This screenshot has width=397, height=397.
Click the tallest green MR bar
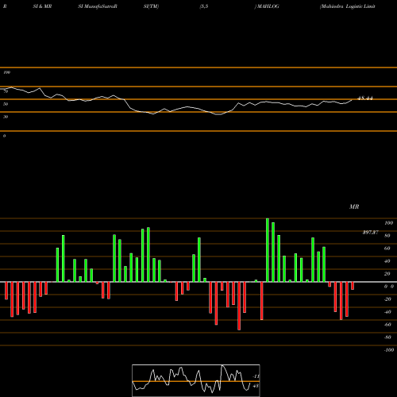click(268, 250)
